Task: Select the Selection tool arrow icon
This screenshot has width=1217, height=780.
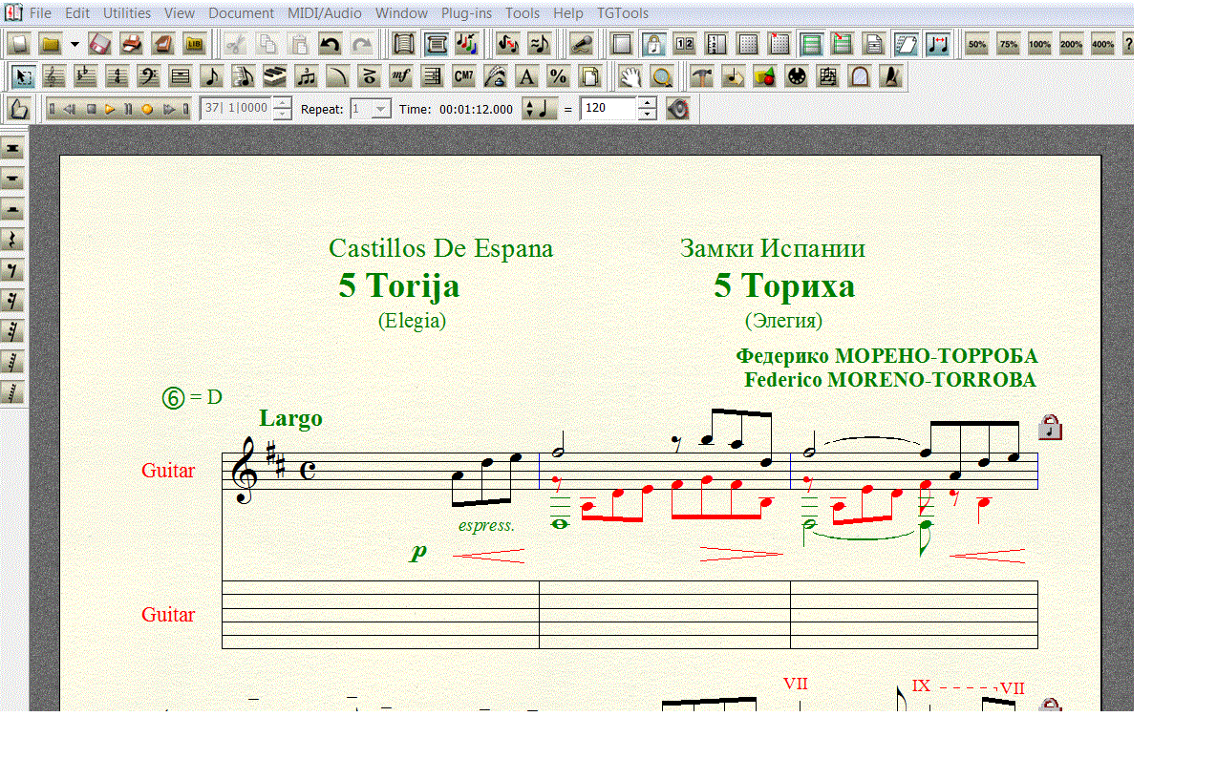Action: click(x=24, y=77)
